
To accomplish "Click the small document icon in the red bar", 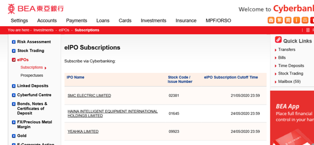I will (x=308, y=30).
